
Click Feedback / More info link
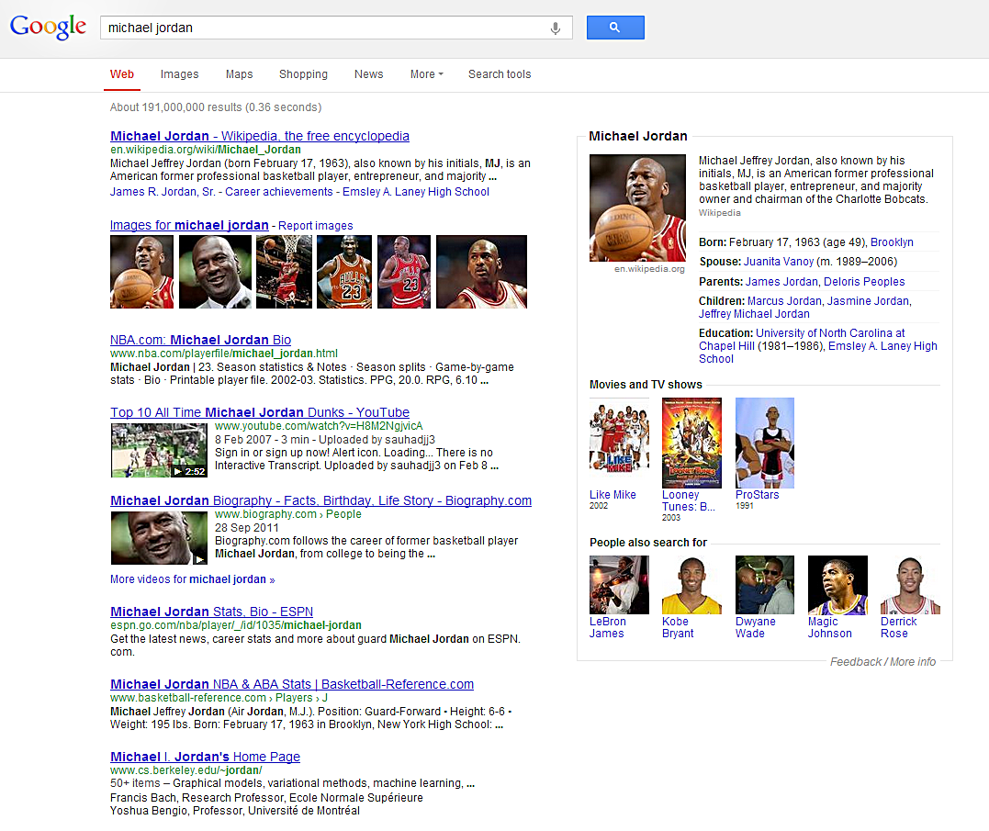(x=883, y=662)
